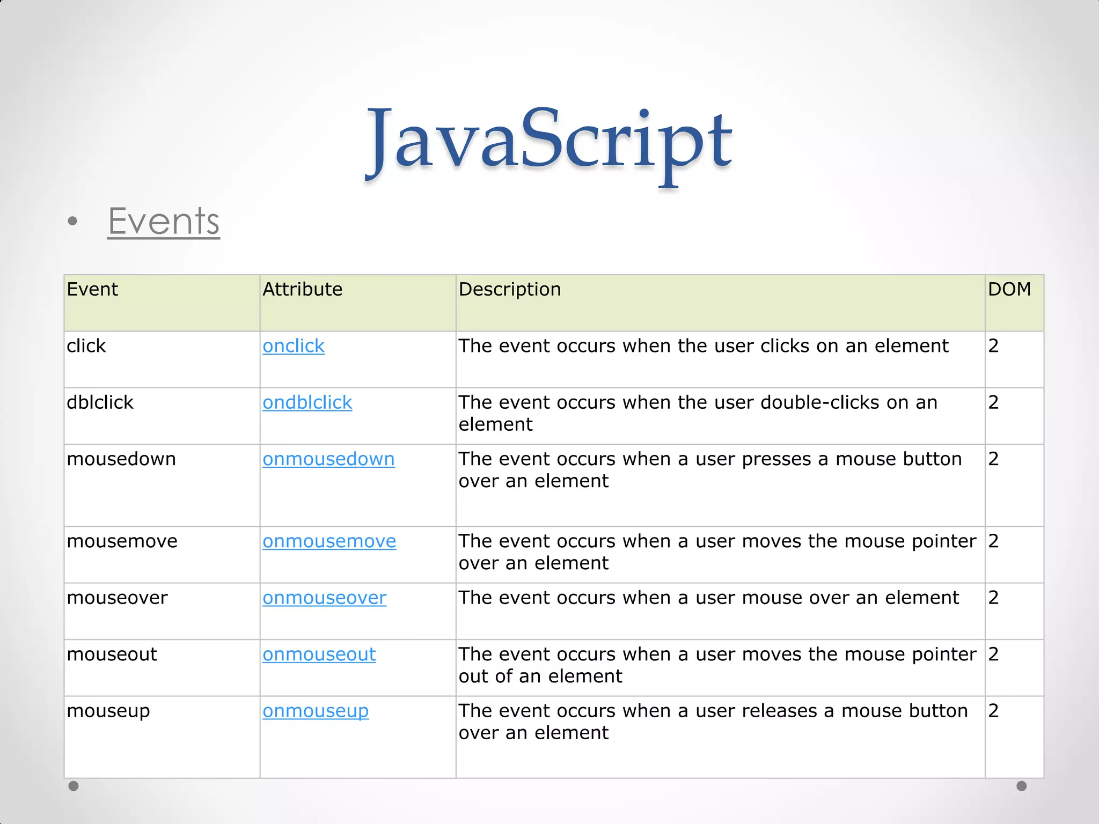This screenshot has height=824, width=1099.
Task: Click the onmouseout link
Action: [x=319, y=654]
